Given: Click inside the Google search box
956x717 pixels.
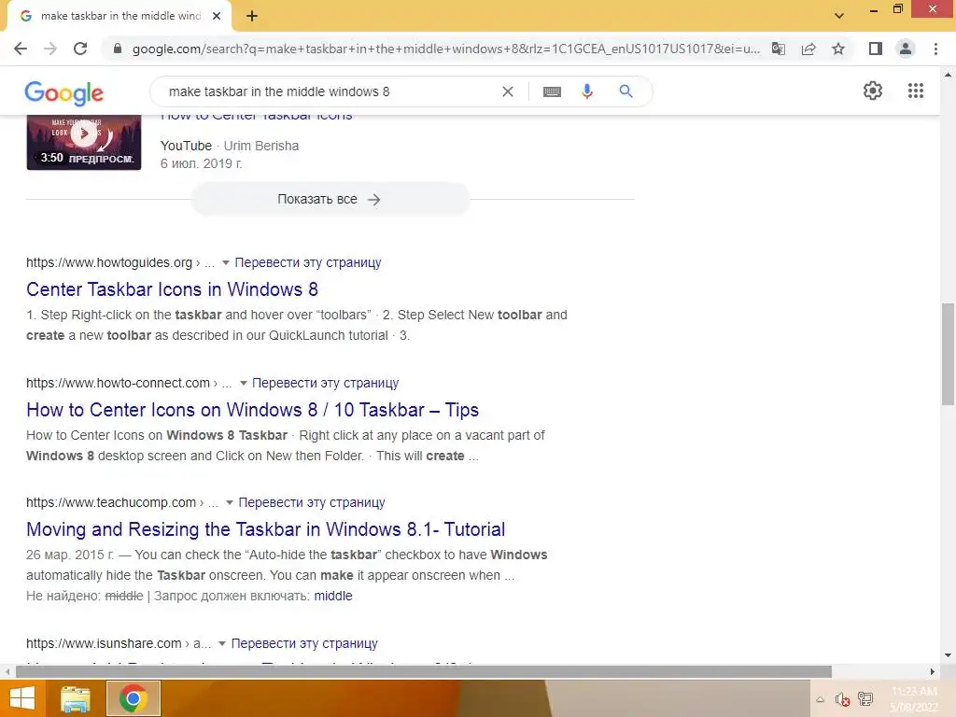Looking at the screenshot, I should click(x=330, y=91).
